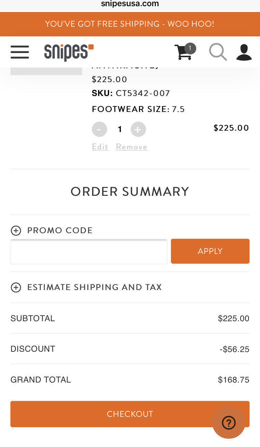The width and height of the screenshot is (260, 447).
Task: Proceed with the Checkout button
Action: point(111,414)
